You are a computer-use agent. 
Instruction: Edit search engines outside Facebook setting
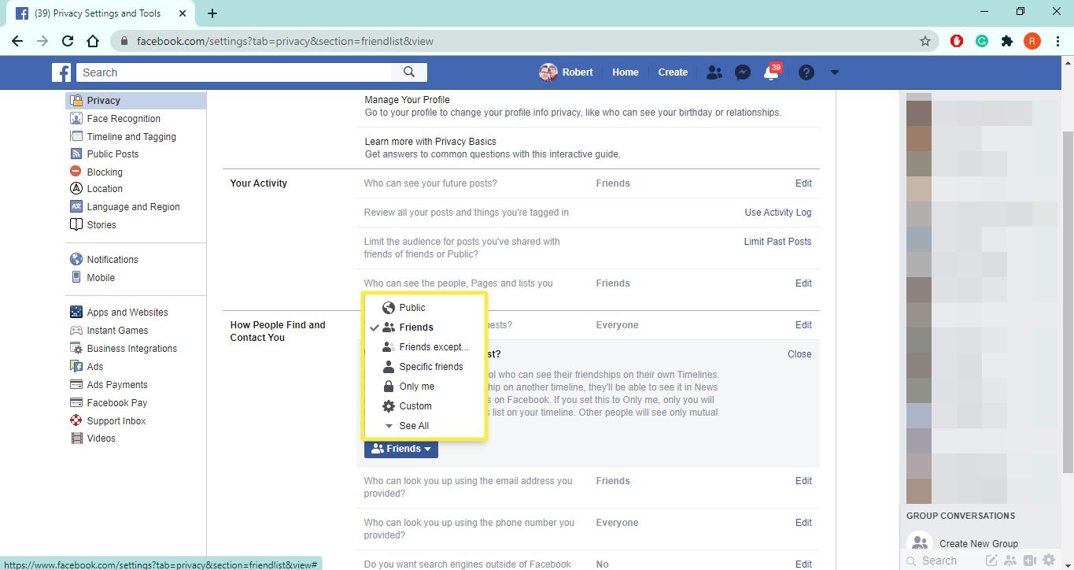click(x=803, y=564)
